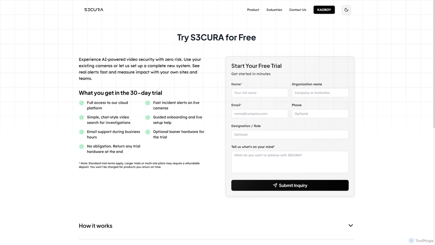Image resolution: width=435 pixels, height=245 pixels.
Task: Open the Industries menu
Action: tap(274, 10)
